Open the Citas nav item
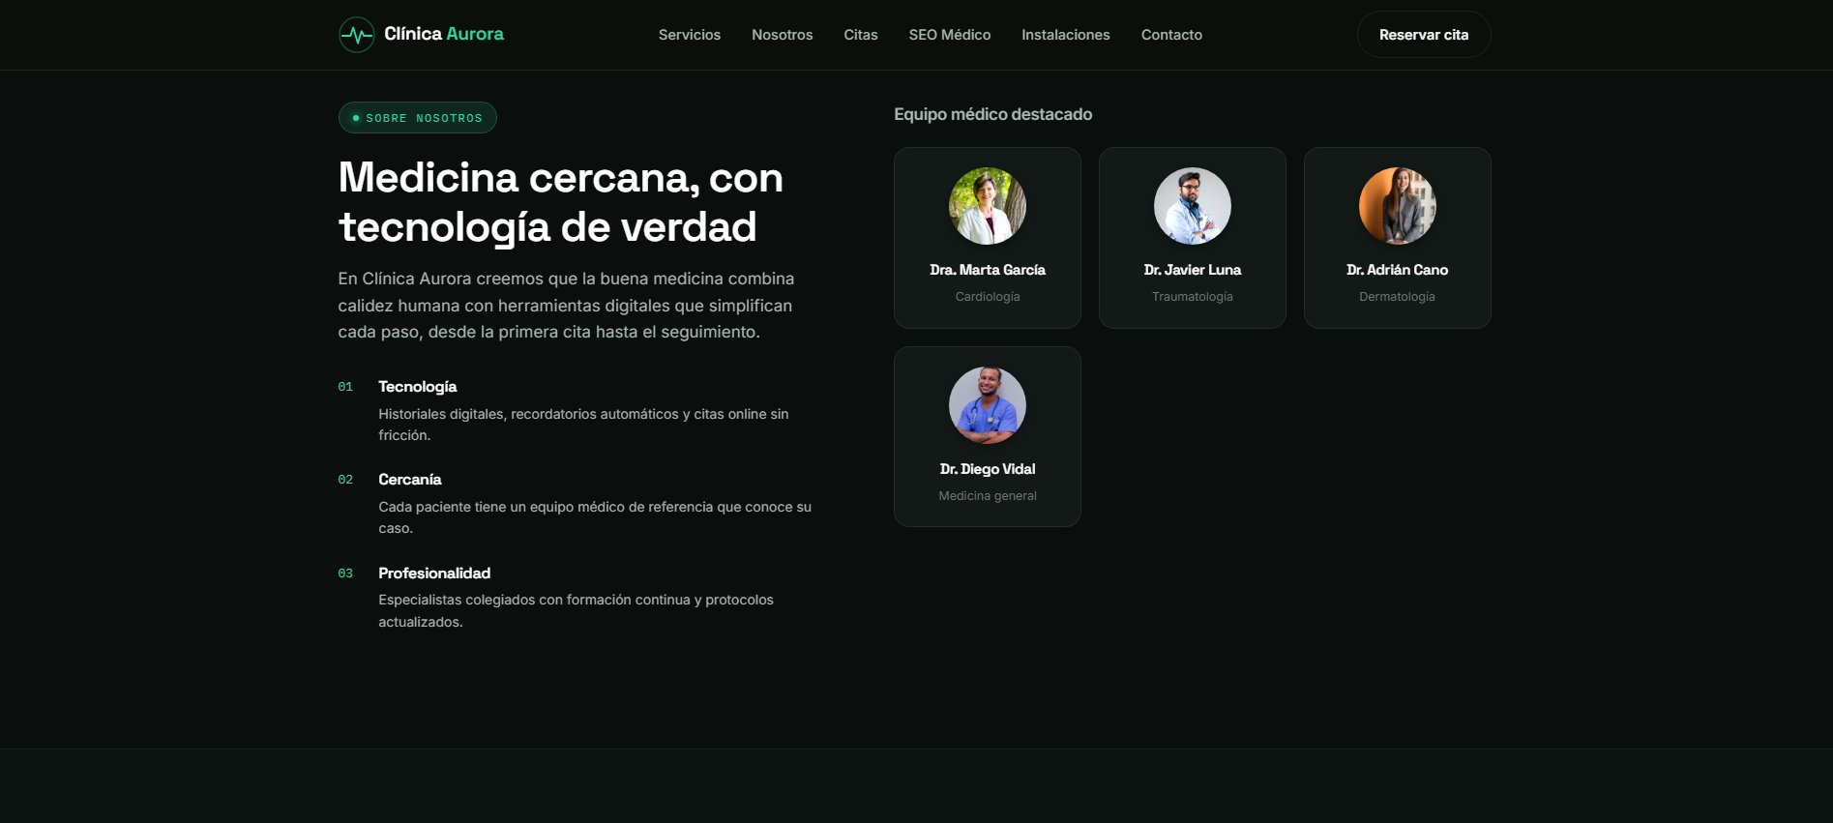 [x=861, y=35]
